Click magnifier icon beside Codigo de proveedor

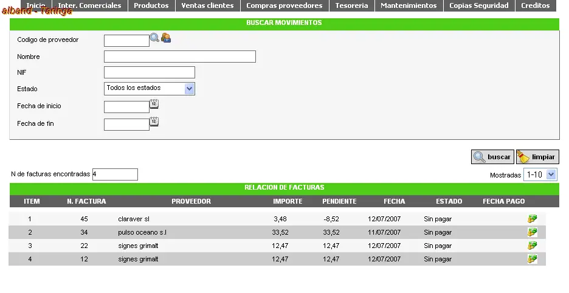click(x=154, y=38)
